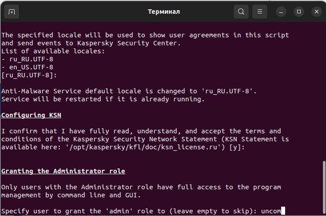Viewport: 326px width, 216px height.
Task: Click the [ru_RU.UTF-8]: default locale prompt
Action: [29, 75]
